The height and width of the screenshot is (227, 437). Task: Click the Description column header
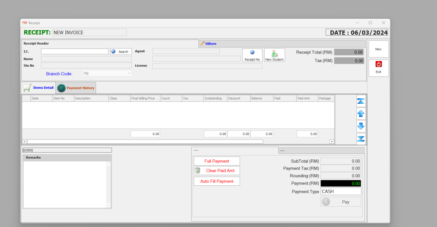pyautogui.click(x=91, y=98)
